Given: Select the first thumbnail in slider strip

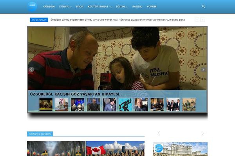Looking at the screenshot, I should click(46, 105).
